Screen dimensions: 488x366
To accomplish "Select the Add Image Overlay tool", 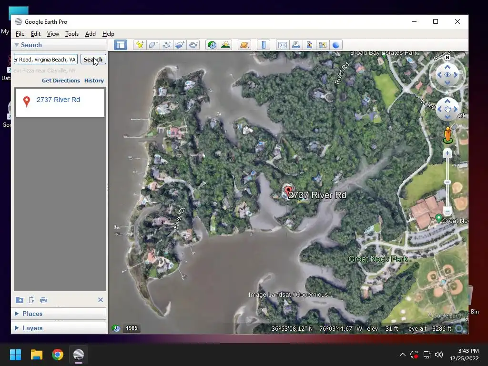I will [180, 45].
